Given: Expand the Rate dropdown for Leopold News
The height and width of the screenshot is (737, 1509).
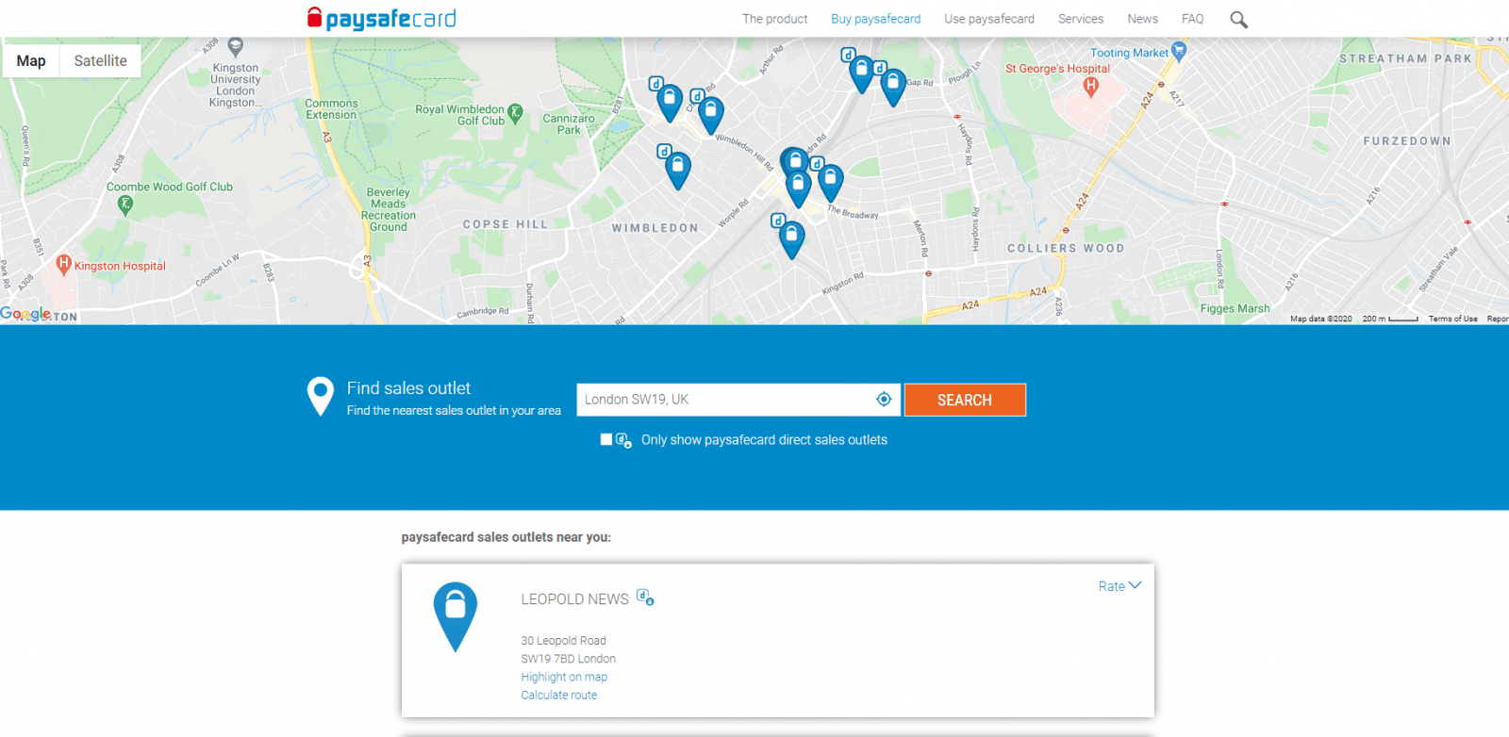Looking at the screenshot, I should click(1119, 586).
